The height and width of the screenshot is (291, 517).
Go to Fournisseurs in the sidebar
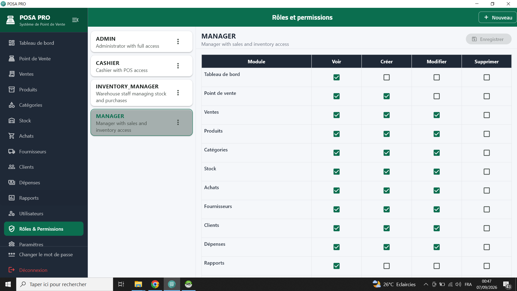44,151
